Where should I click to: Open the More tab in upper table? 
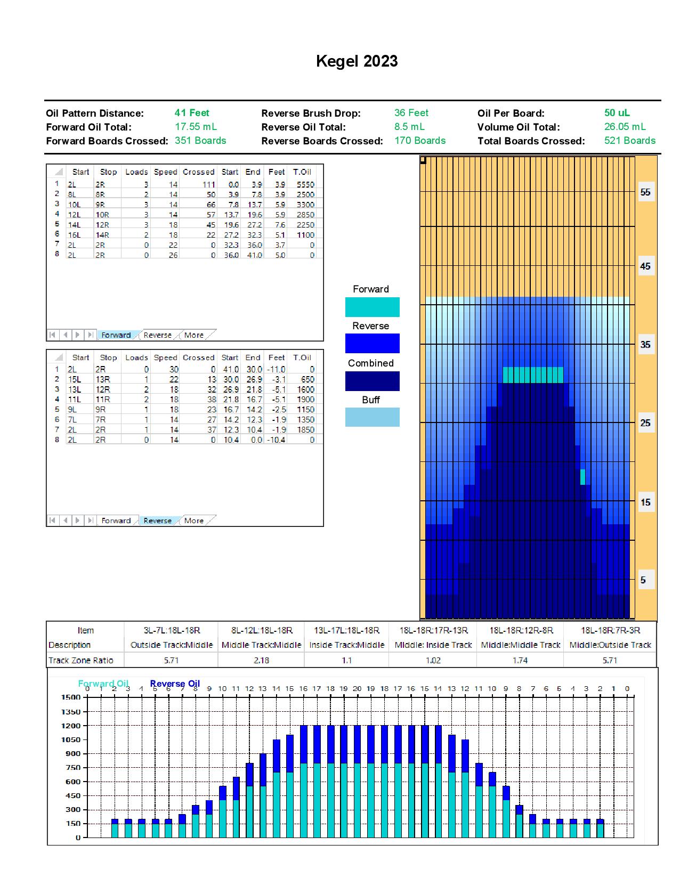click(x=194, y=335)
